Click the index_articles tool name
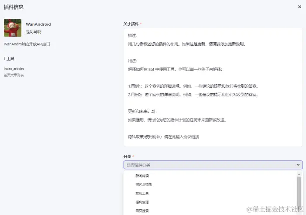Viewport: 306px width, 215px height. [x=14, y=68]
